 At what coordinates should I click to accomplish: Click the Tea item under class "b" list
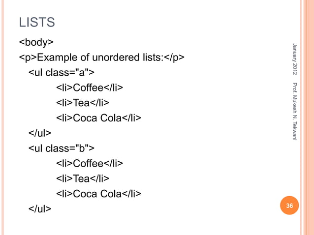click(82, 178)
